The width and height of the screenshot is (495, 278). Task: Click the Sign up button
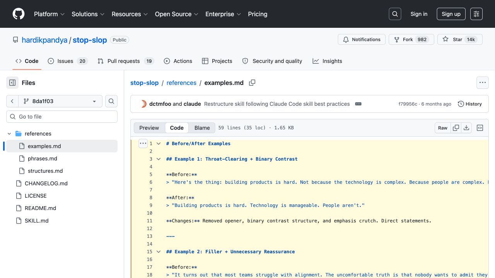coord(451,14)
